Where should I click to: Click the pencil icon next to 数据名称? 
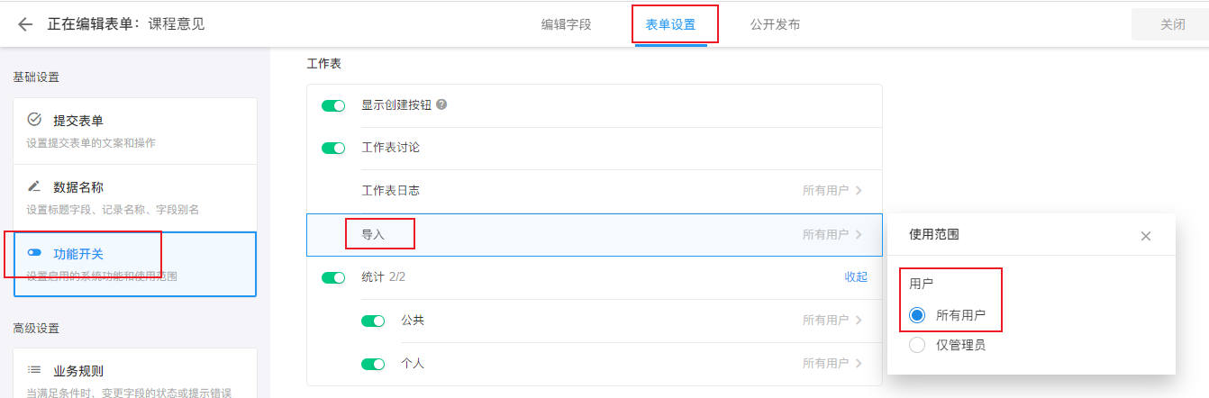coord(34,187)
